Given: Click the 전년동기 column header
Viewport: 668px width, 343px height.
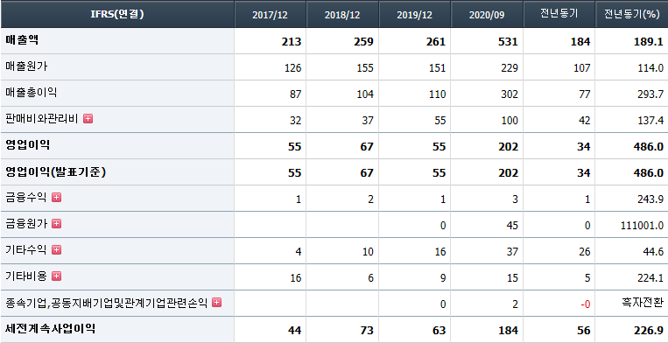Looking at the screenshot, I should click(x=559, y=15).
